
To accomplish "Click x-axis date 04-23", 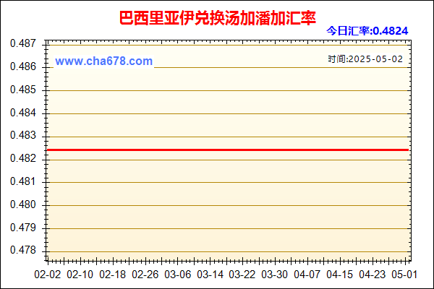I will point(373,275).
